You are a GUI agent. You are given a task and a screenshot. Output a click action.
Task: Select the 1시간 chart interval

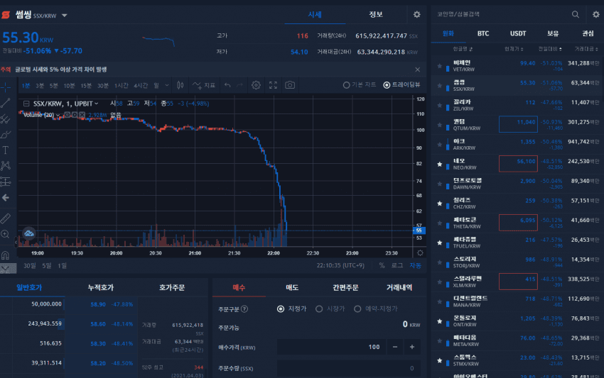pyautogui.click(x=121, y=85)
